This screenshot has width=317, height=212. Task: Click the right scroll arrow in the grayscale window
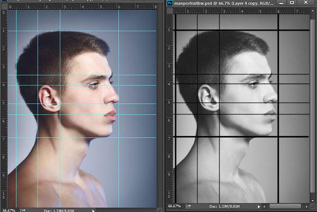[306, 206]
